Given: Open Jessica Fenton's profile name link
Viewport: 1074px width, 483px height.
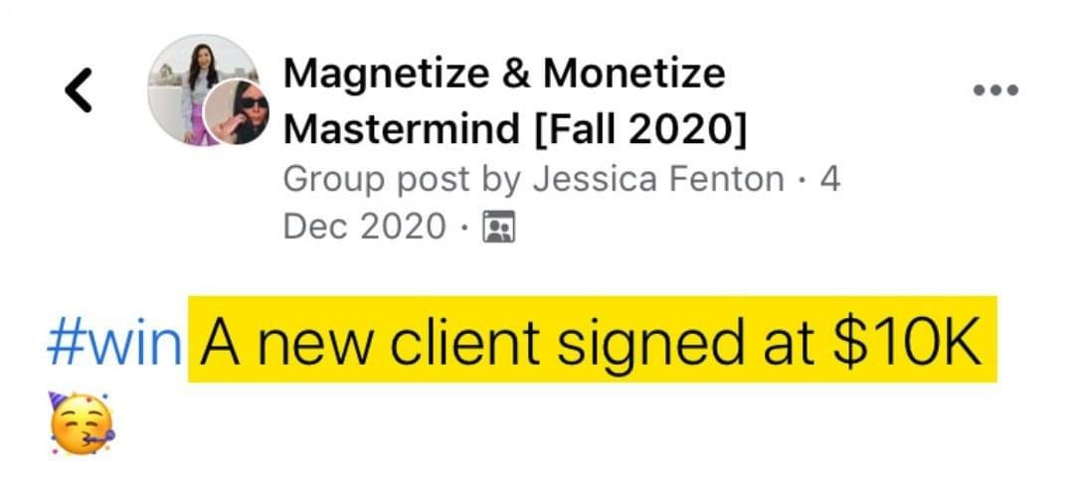Looking at the screenshot, I should click(x=659, y=180).
